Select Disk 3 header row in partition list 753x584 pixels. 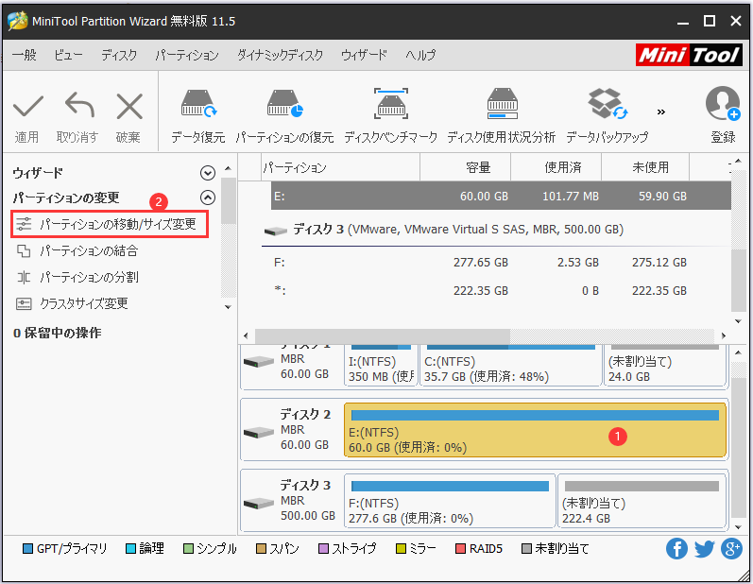496,230
